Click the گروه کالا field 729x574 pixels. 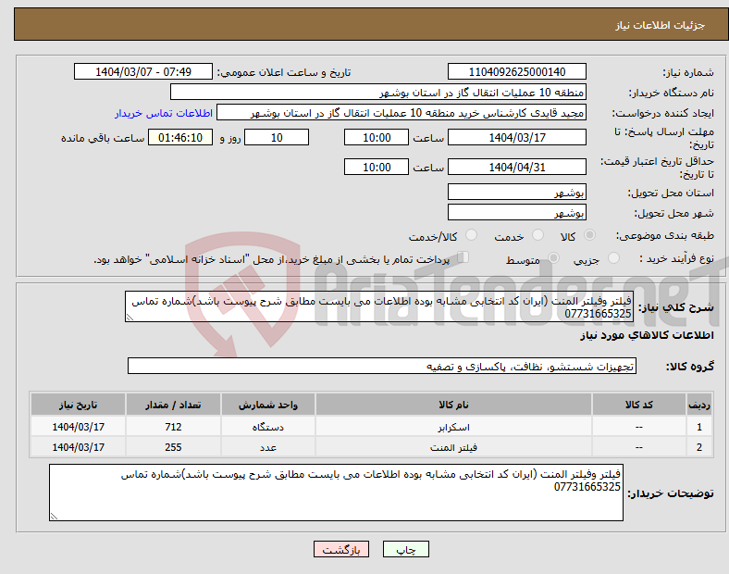382,366
